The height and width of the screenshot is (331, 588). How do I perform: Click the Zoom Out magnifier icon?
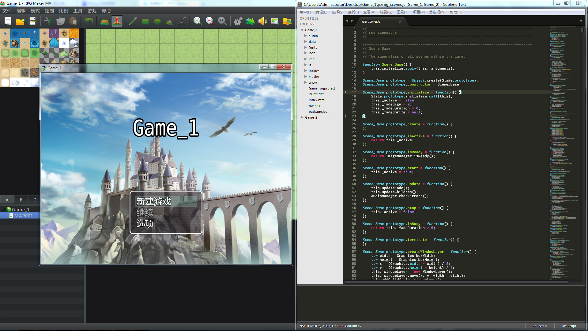click(x=210, y=21)
